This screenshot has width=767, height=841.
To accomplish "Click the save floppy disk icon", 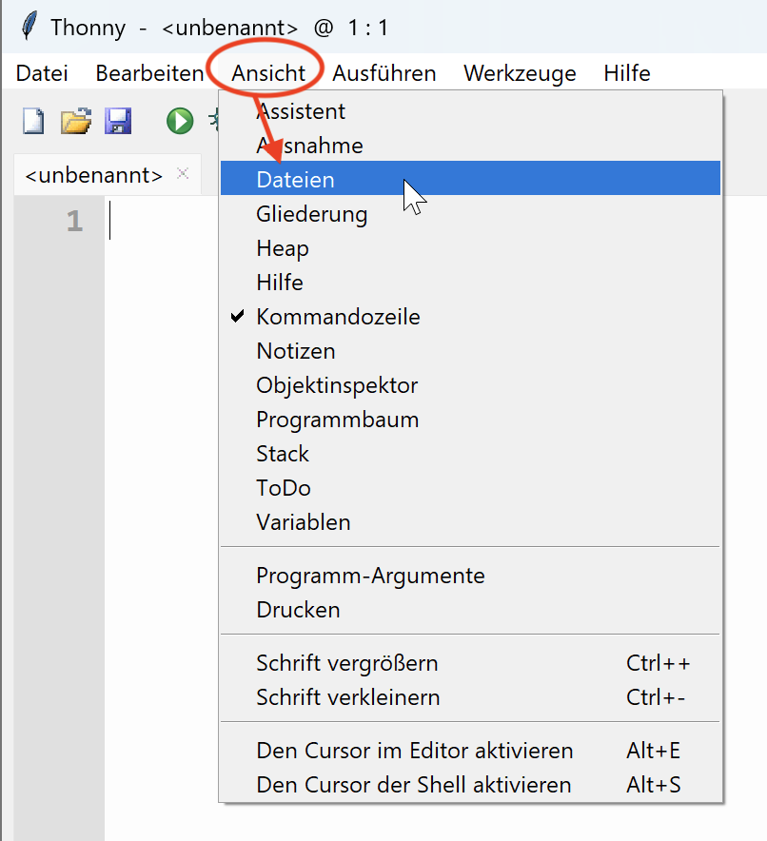I will 118,121.
